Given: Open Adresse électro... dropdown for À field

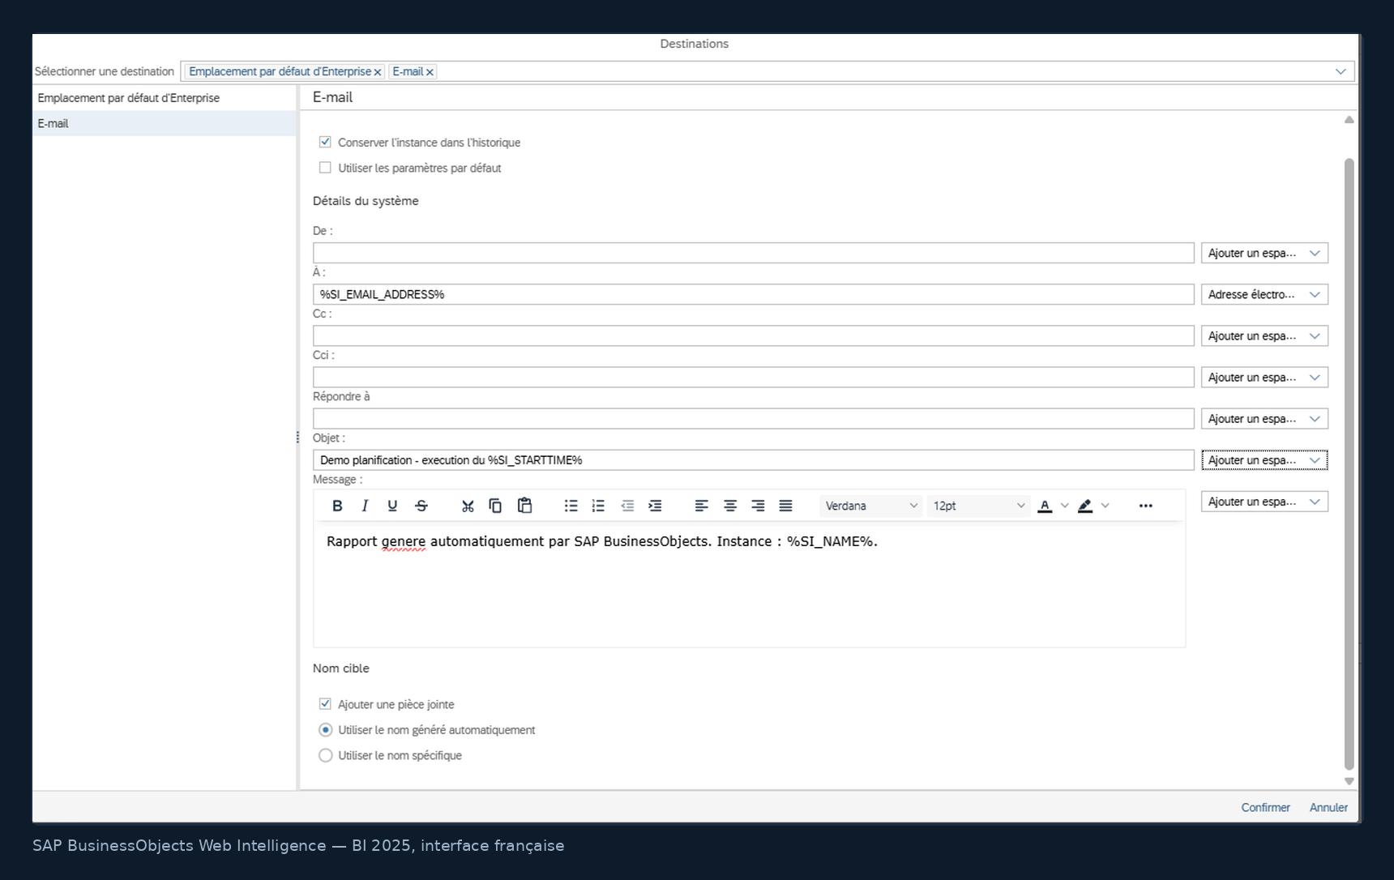Looking at the screenshot, I should (x=1264, y=294).
